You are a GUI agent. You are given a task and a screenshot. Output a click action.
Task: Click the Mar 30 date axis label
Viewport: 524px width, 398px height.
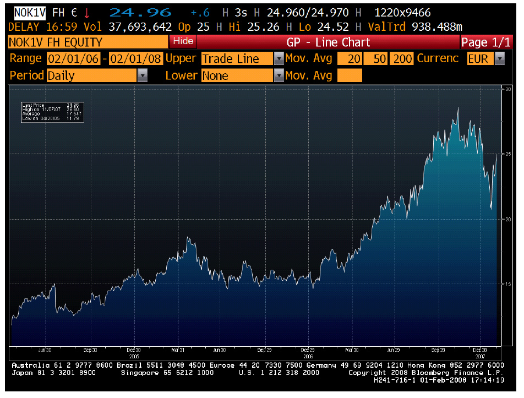(x=352, y=350)
